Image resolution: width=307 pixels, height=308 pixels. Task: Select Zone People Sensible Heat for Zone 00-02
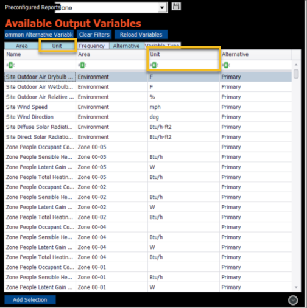148,197
